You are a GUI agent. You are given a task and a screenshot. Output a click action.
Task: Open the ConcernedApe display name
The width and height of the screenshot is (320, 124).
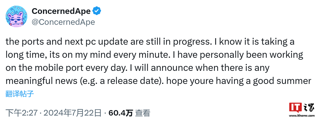[61, 11]
